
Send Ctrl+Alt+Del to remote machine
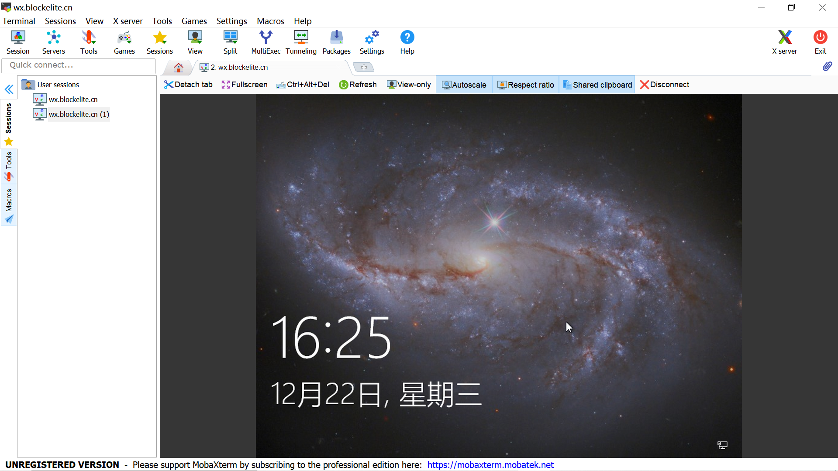pos(303,84)
